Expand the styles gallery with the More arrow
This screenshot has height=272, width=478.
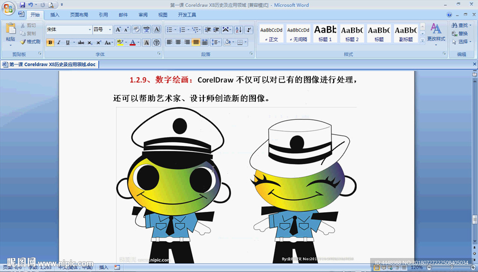(x=422, y=40)
